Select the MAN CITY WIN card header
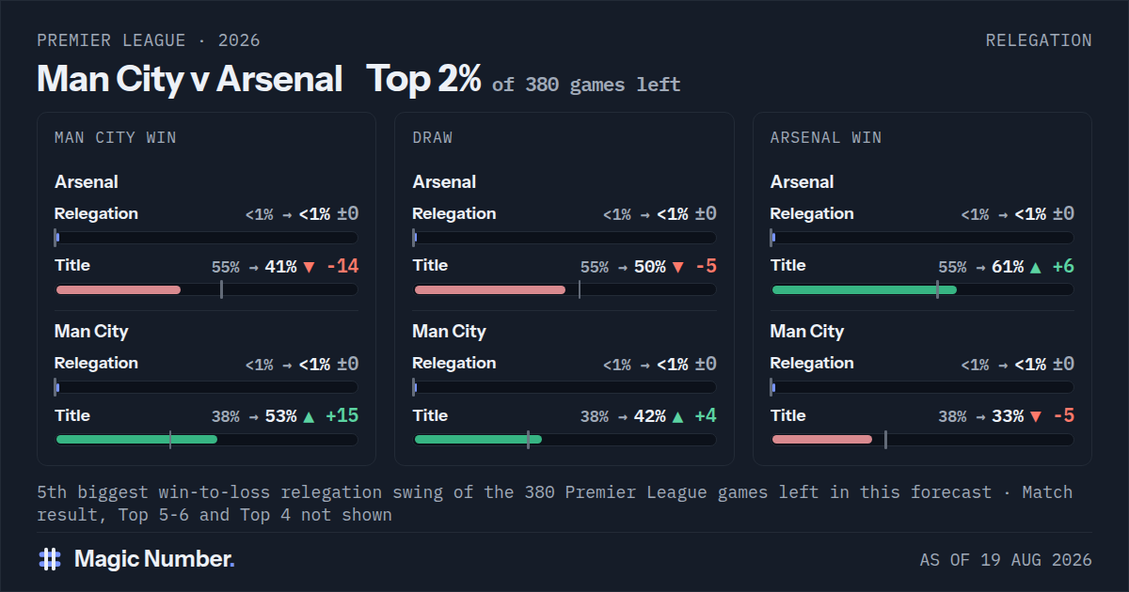Image resolution: width=1129 pixels, height=592 pixels. click(116, 137)
